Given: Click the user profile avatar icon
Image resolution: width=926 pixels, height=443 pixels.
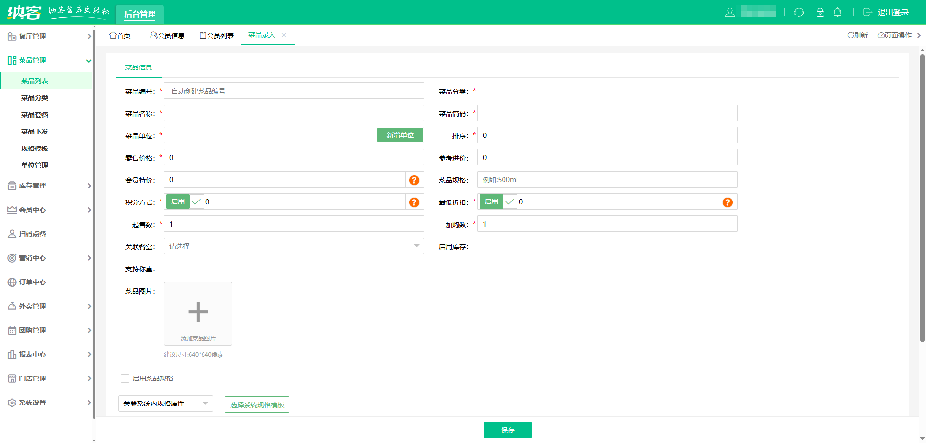Looking at the screenshot, I should click(730, 13).
